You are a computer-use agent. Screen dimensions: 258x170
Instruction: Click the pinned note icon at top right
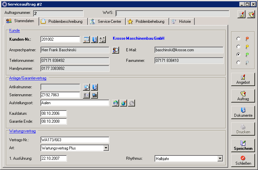[x=251, y=14]
